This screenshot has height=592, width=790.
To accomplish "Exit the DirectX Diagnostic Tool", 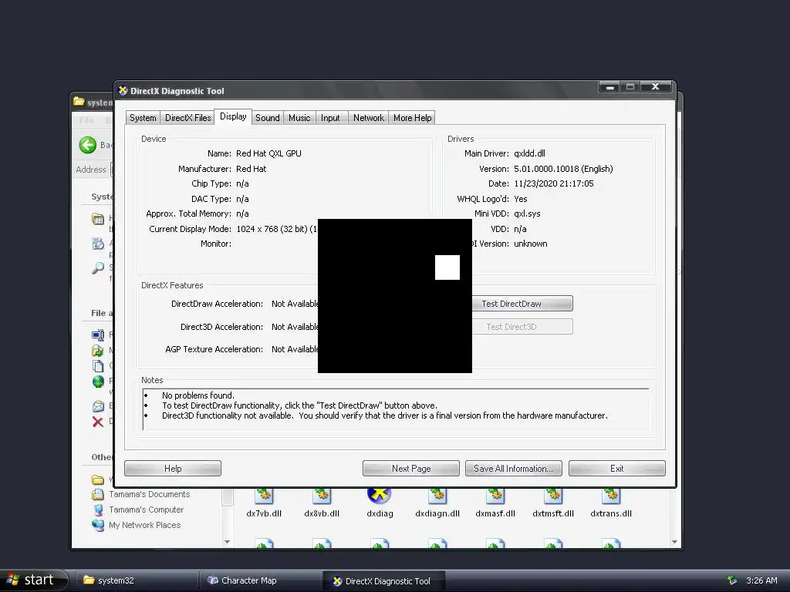I will point(617,469).
